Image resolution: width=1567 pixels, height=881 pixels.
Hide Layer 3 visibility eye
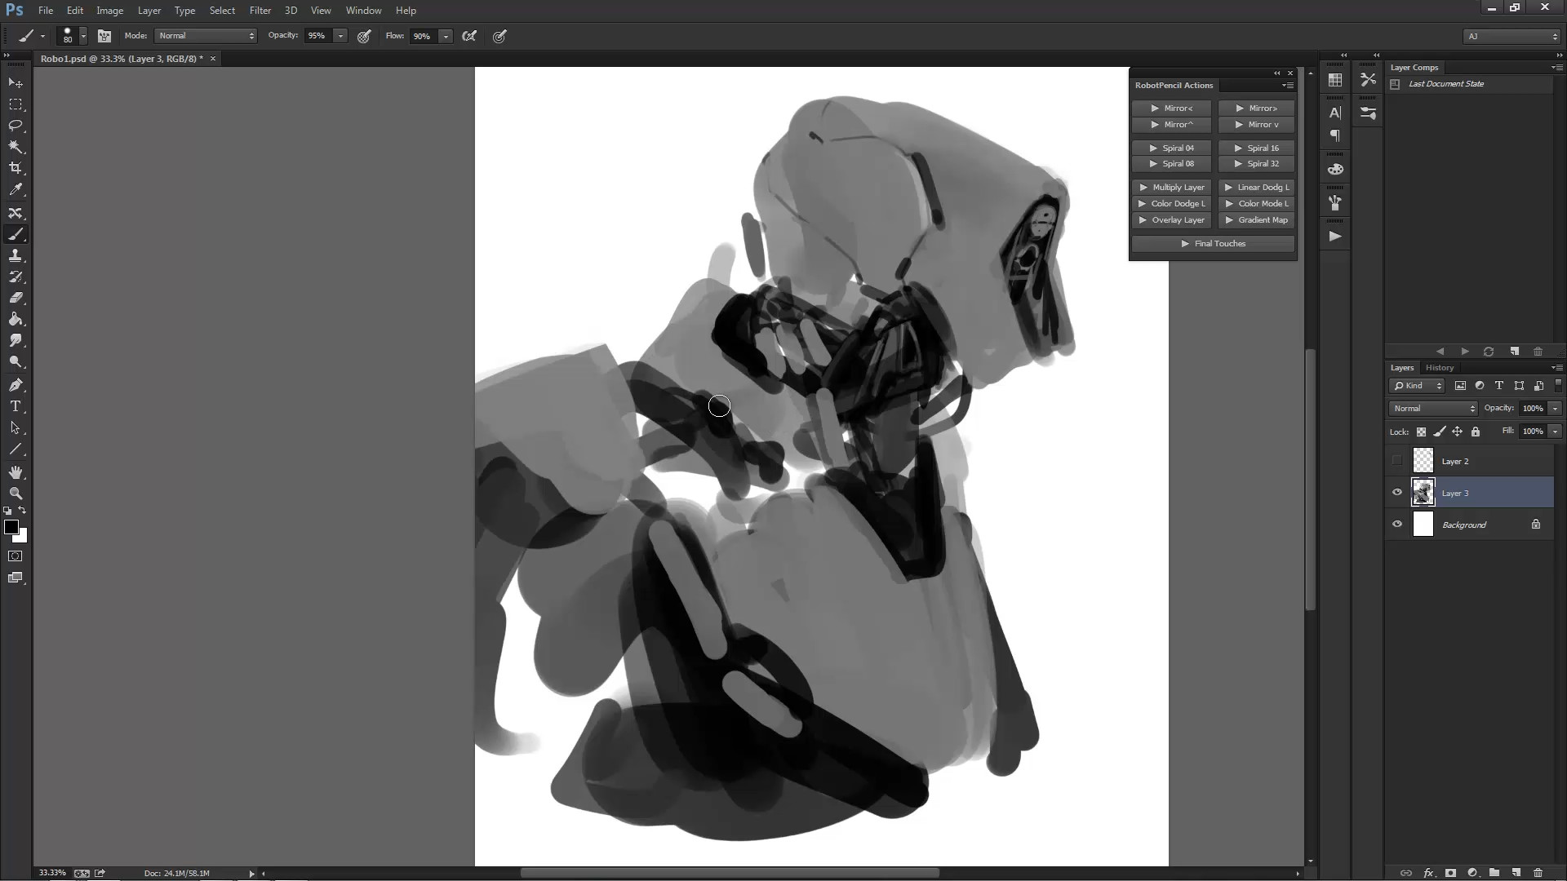(x=1397, y=493)
